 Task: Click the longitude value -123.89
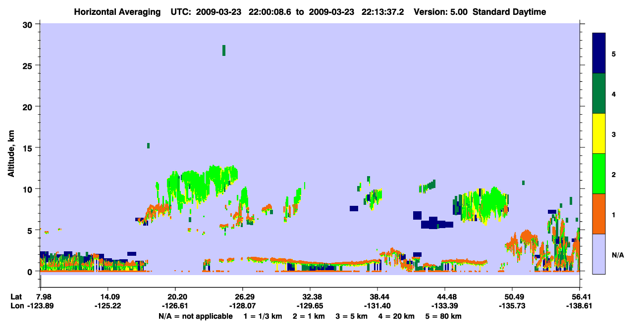pyautogui.click(x=40, y=306)
